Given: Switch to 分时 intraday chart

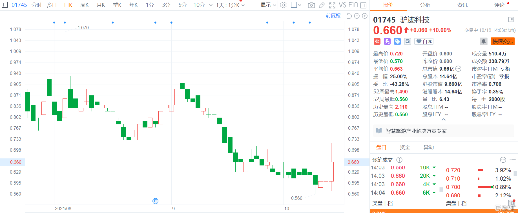Looking at the screenshot, I should pyautogui.click(x=36, y=5).
